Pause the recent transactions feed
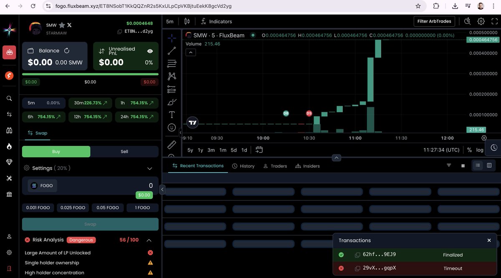This screenshot has height=278, width=501. point(463,165)
